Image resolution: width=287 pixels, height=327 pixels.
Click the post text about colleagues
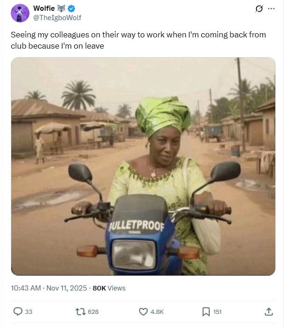136,41
